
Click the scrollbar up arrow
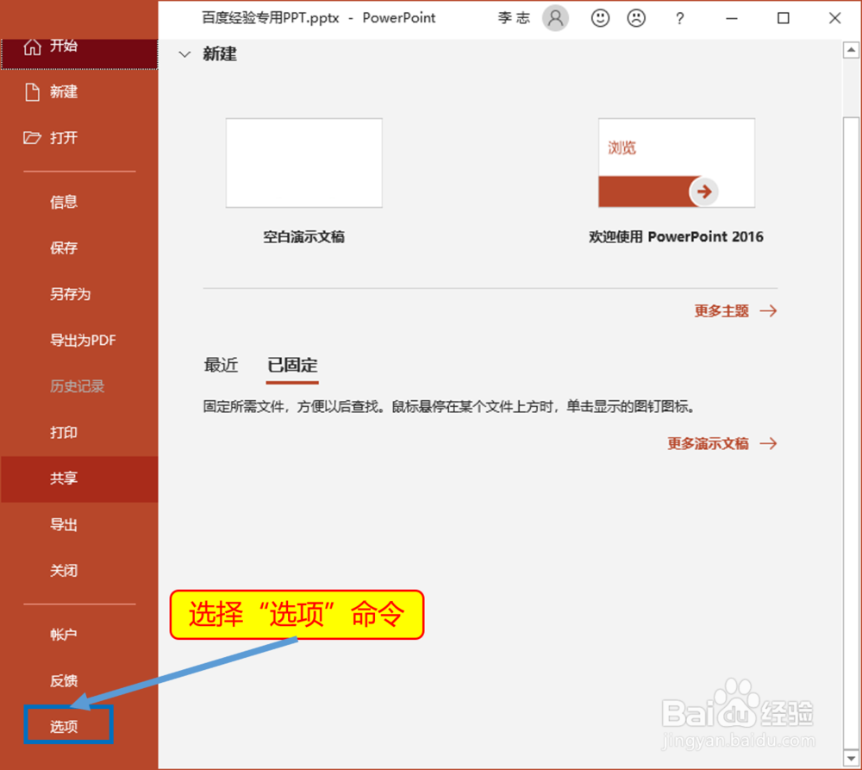pos(851,50)
